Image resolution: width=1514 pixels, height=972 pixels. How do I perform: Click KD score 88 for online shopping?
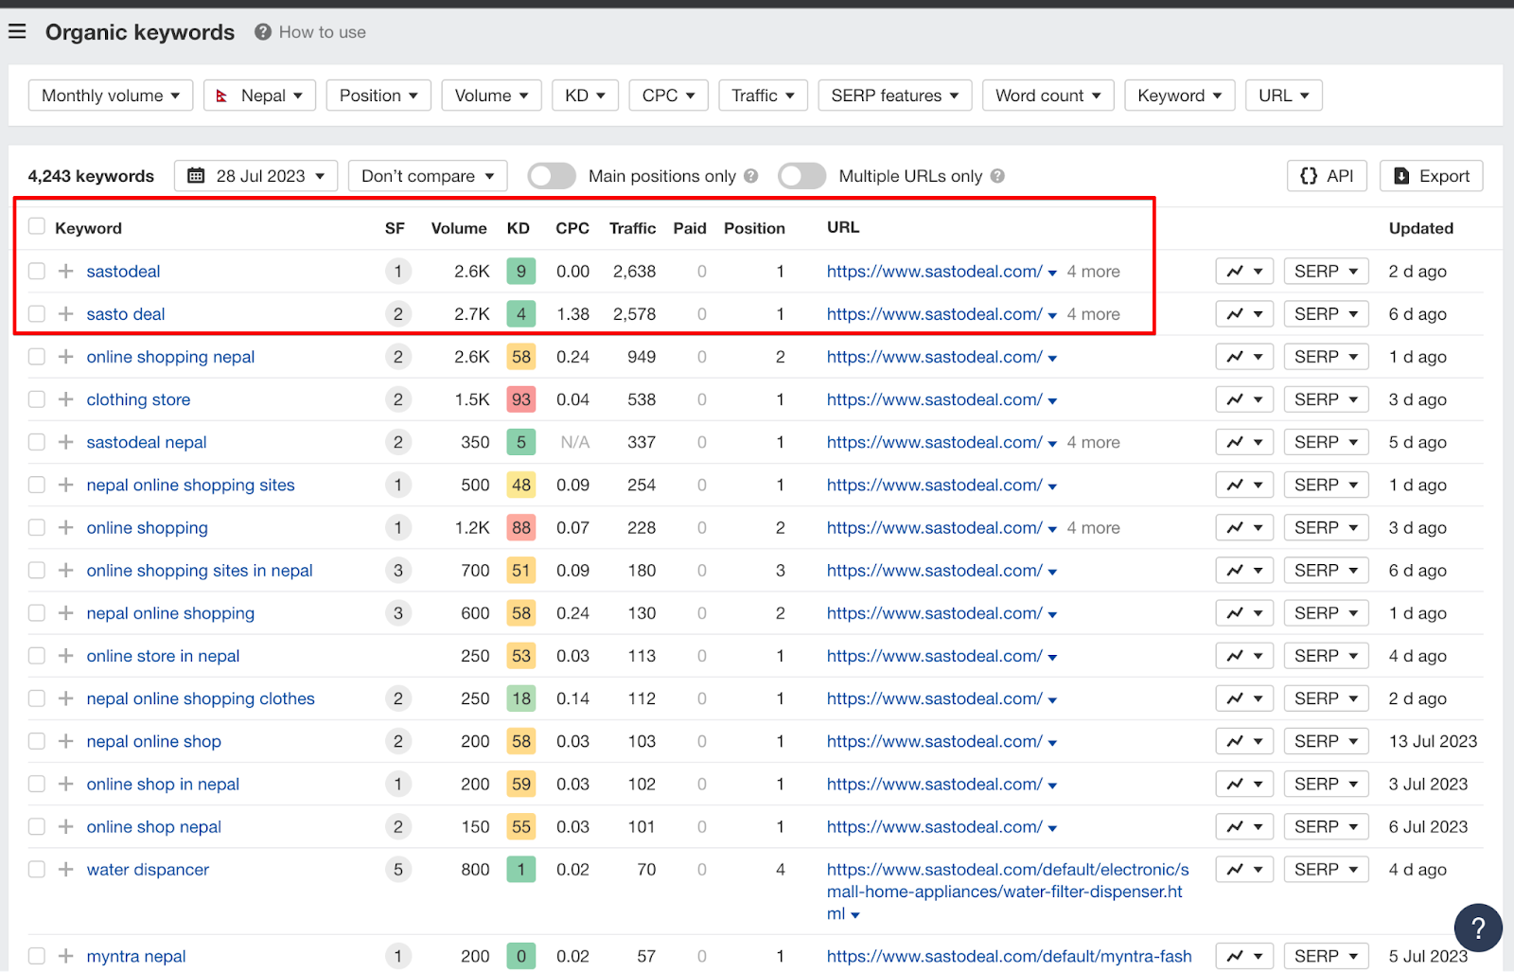click(520, 527)
